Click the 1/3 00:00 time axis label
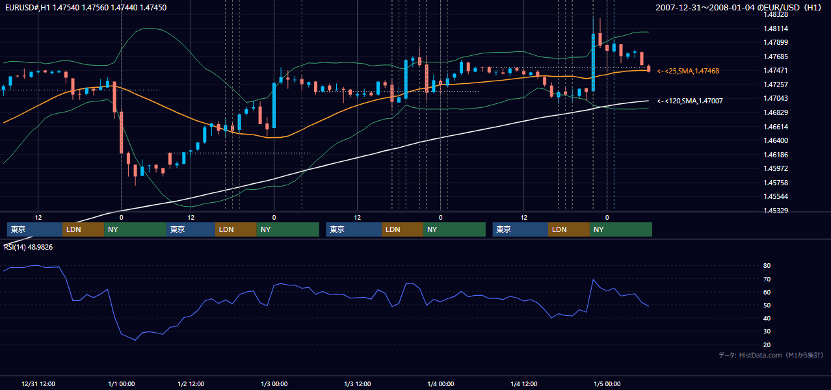 274,384
